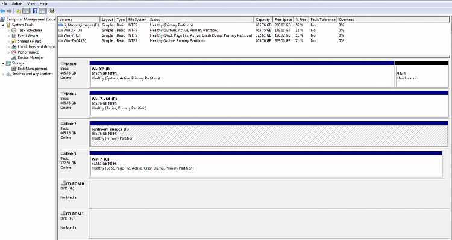Select the Win XP (D:) partition on Disk 0

click(242, 73)
